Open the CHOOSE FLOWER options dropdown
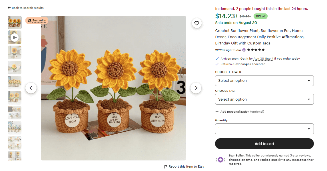 pos(264,81)
